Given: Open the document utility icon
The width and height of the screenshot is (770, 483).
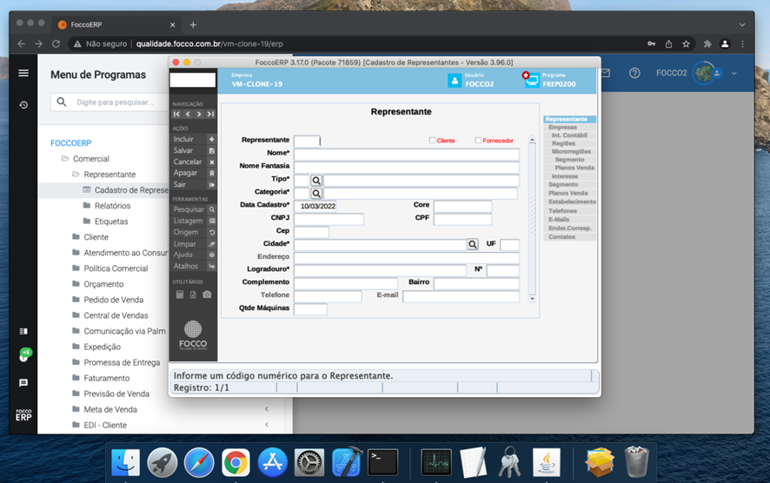Looking at the screenshot, I should (x=193, y=294).
